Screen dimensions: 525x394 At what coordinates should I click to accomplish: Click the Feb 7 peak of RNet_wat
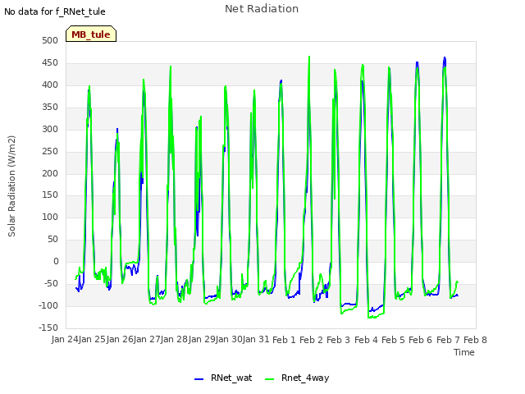[445, 57]
